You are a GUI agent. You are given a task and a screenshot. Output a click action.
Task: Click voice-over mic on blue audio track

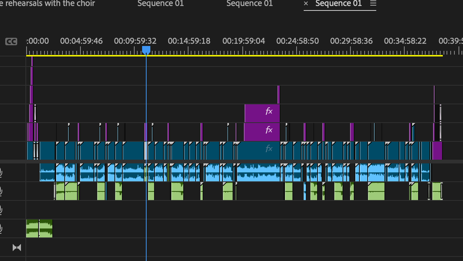pyautogui.click(x=1, y=173)
